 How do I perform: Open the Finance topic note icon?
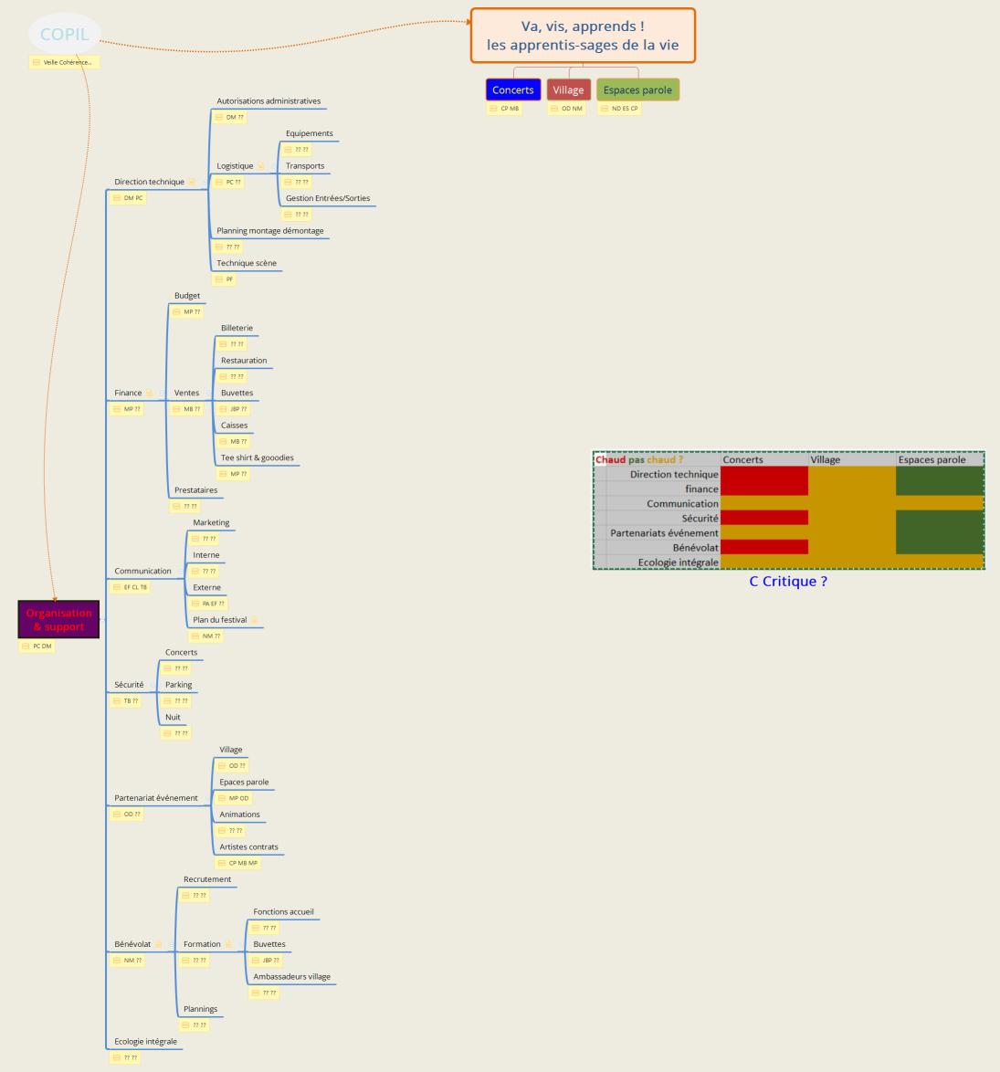[x=149, y=394]
